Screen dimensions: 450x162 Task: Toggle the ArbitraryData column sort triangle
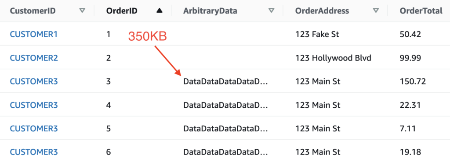point(271,11)
